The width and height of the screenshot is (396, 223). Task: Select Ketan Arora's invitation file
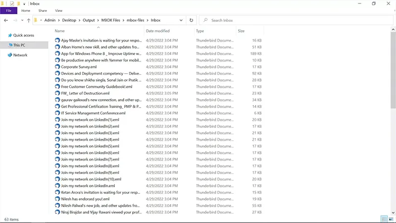click(x=100, y=192)
